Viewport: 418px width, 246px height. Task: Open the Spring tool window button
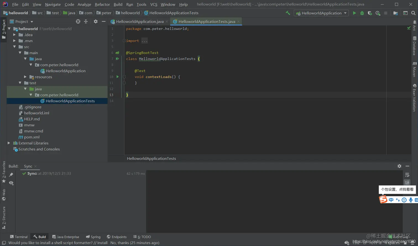[93, 237]
